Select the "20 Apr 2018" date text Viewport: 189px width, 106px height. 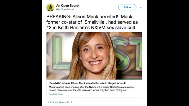pyautogui.click(x=66, y=102)
